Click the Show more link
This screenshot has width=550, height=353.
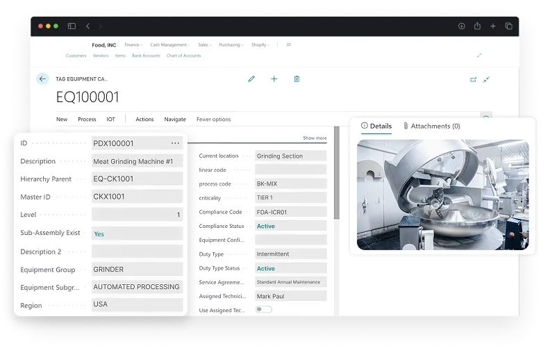315,138
